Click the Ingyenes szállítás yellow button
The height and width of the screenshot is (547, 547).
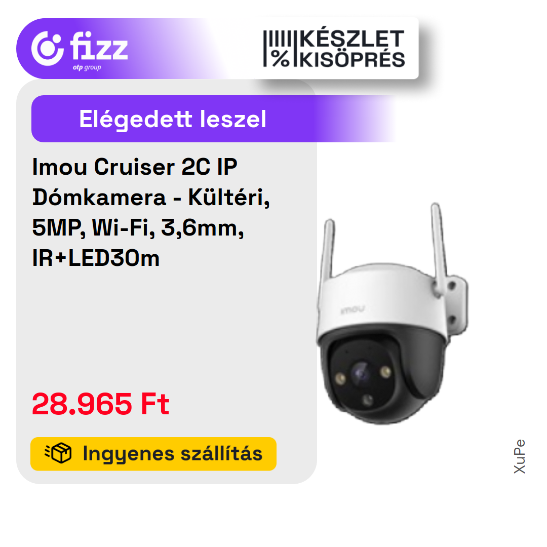tap(153, 454)
